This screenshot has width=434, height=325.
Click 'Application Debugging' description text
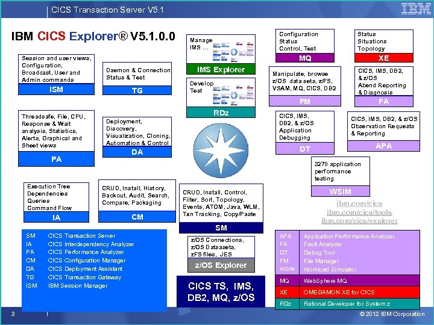point(295,134)
